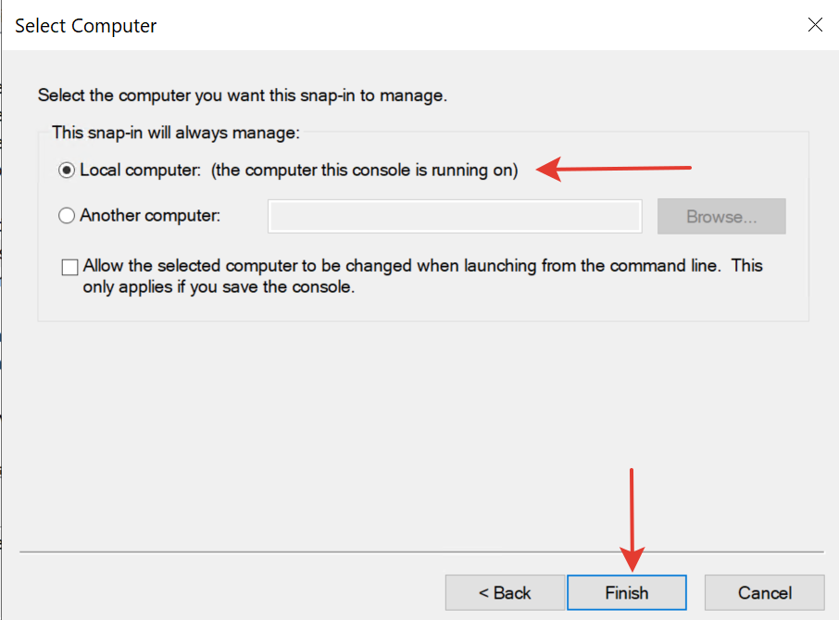Click the 'Select Computer' title bar text
The width and height of the screenshot is (839, 620).
(x=85, y=26)
